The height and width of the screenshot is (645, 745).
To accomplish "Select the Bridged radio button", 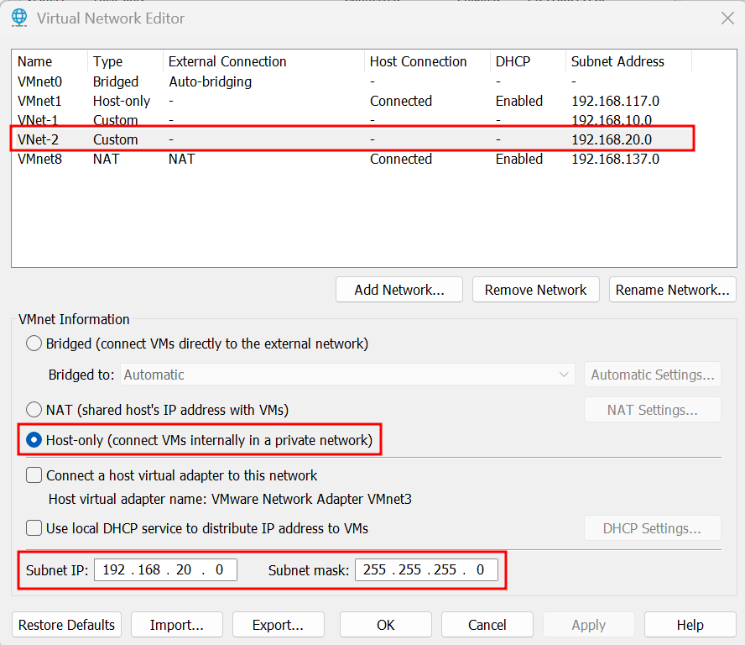I will [x=34, y=343].
